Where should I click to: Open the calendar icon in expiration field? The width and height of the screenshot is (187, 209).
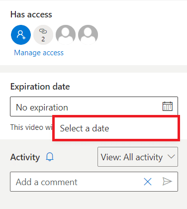(x=168, y=106)
